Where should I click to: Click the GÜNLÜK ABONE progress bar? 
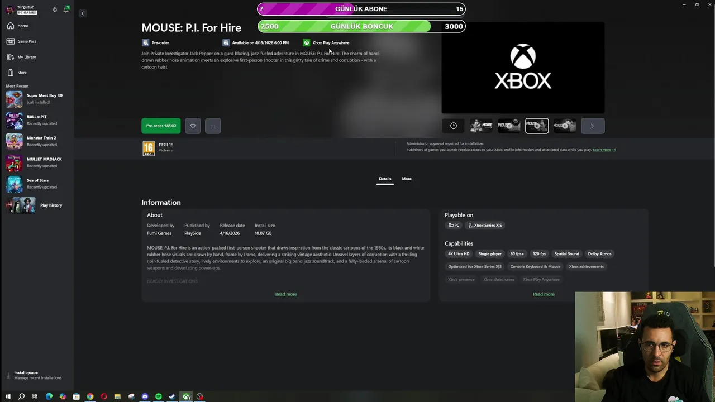click(x=361, y=9)
